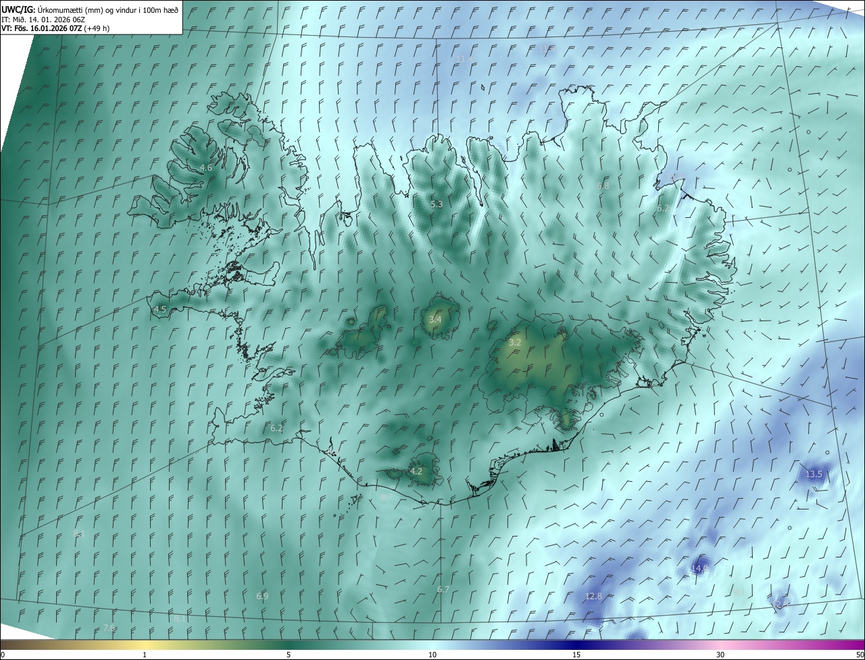
Task: Click the initial time 'IT: Mið. 14. 01. 2026 06Z'
Action: click(43, 19)
